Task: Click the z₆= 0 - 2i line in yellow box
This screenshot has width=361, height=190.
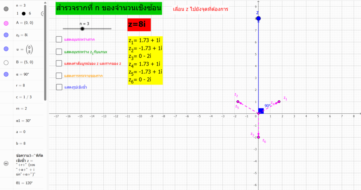Action: click(x=140, y=80)
